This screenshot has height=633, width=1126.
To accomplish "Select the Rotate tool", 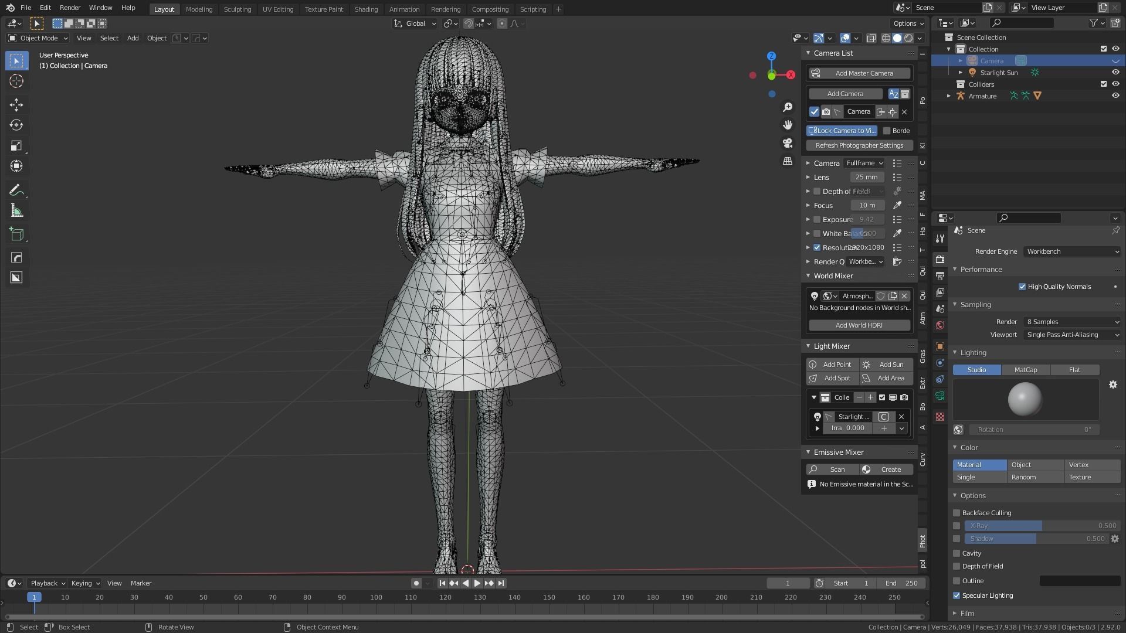I will pyautogui.click(x=16, y=125).
